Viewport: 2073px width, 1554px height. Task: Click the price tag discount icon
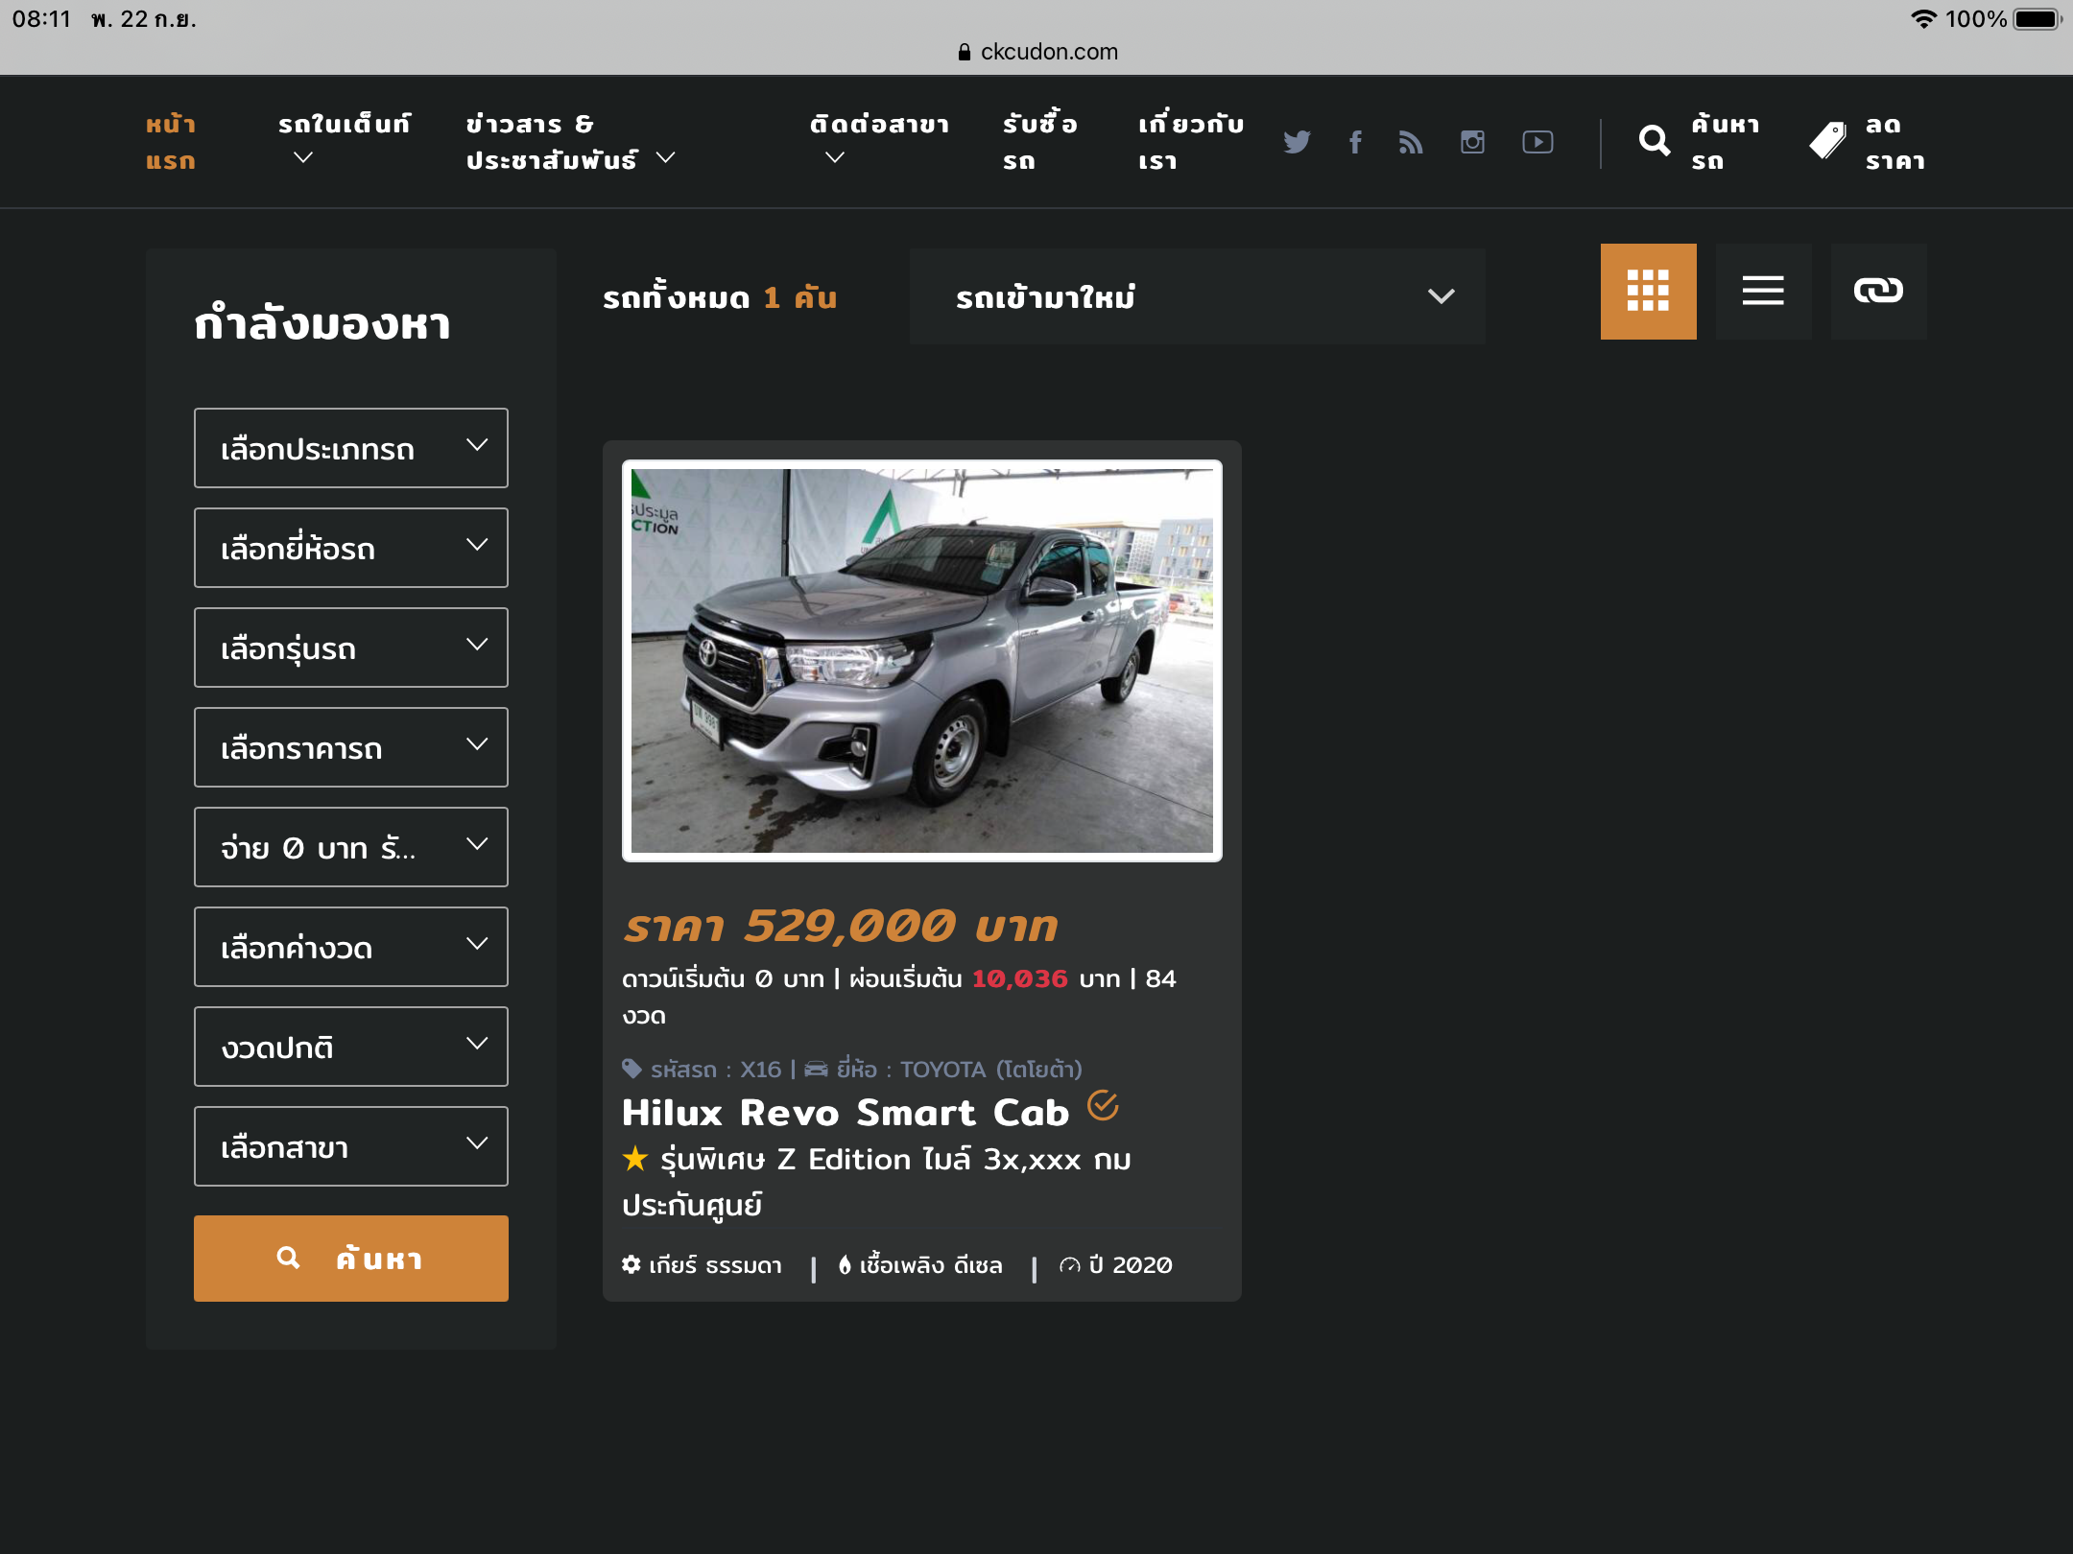coord(1828,142)
